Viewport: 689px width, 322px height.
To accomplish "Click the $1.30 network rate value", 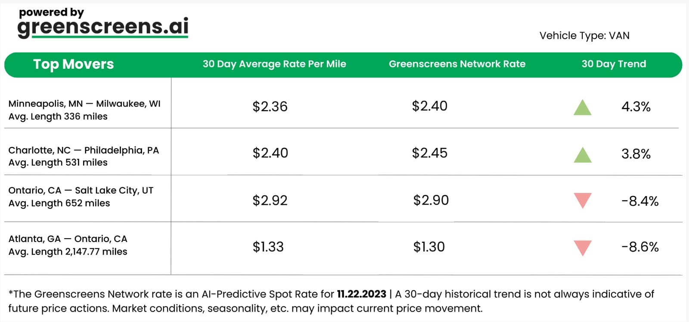I will tap(429, 247).
